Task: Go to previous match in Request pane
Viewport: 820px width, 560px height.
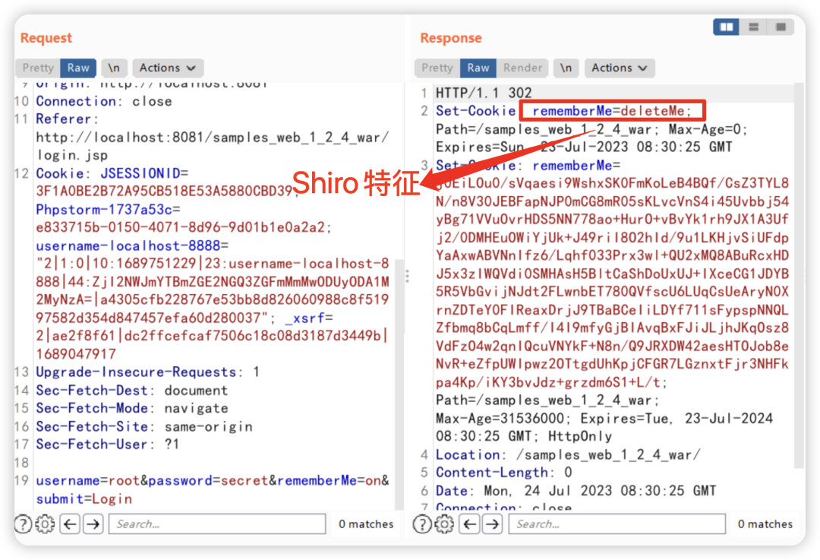Action: click(x=70, y=524)
